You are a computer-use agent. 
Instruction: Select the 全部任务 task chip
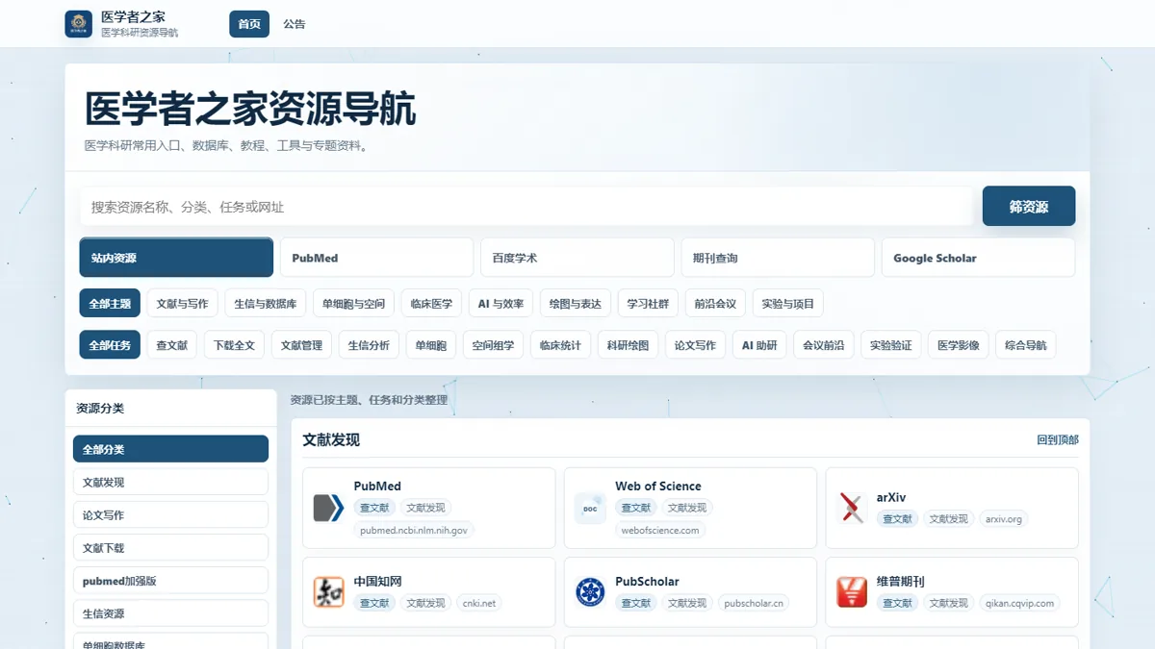(x=111, y=345)
